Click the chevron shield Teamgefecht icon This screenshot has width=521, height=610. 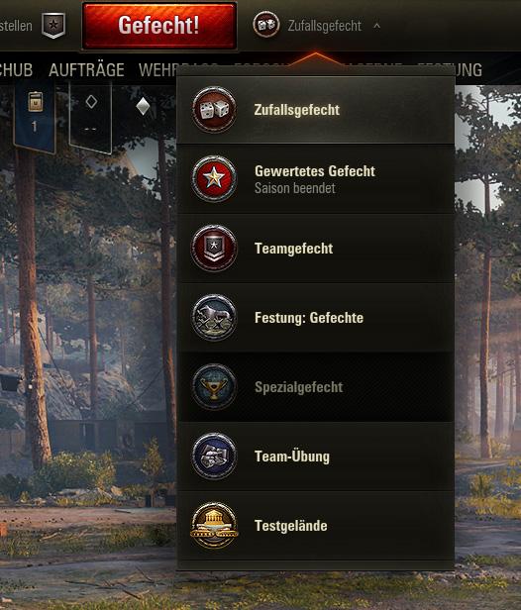coord(214,248)
